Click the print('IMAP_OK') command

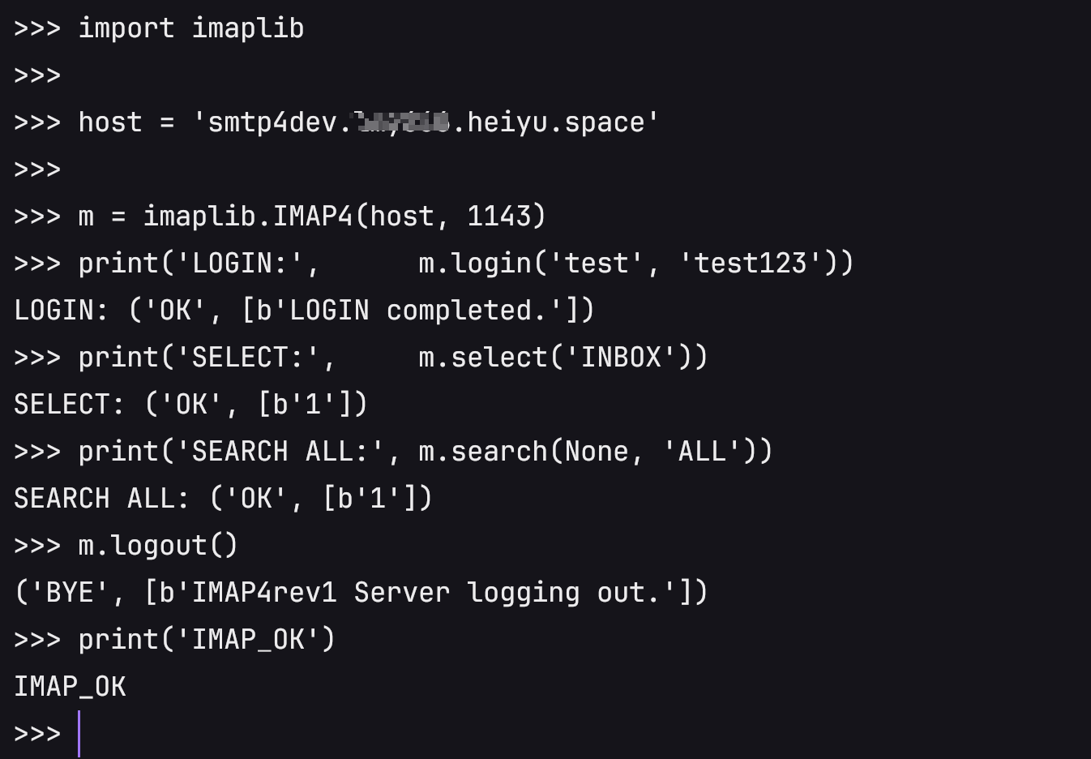point(207,640)
